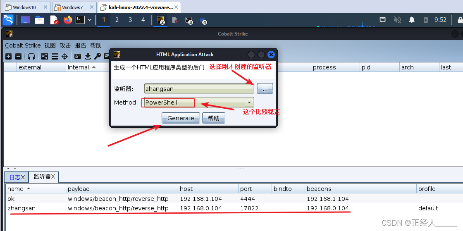Switch to workspace 2
The height and width of the screenshot is (231, 463).
click(117, 20)
